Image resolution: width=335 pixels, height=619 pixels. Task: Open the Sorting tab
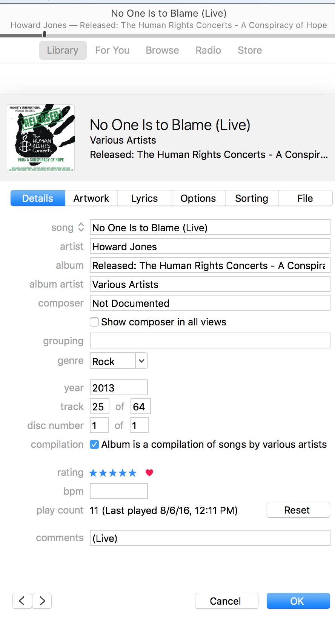pos(252,198)
